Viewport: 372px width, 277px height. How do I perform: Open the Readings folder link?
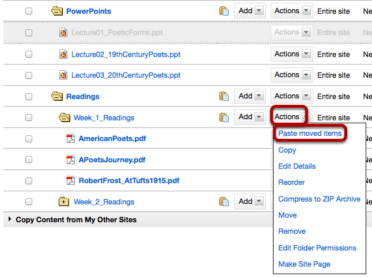coord(83,97)
